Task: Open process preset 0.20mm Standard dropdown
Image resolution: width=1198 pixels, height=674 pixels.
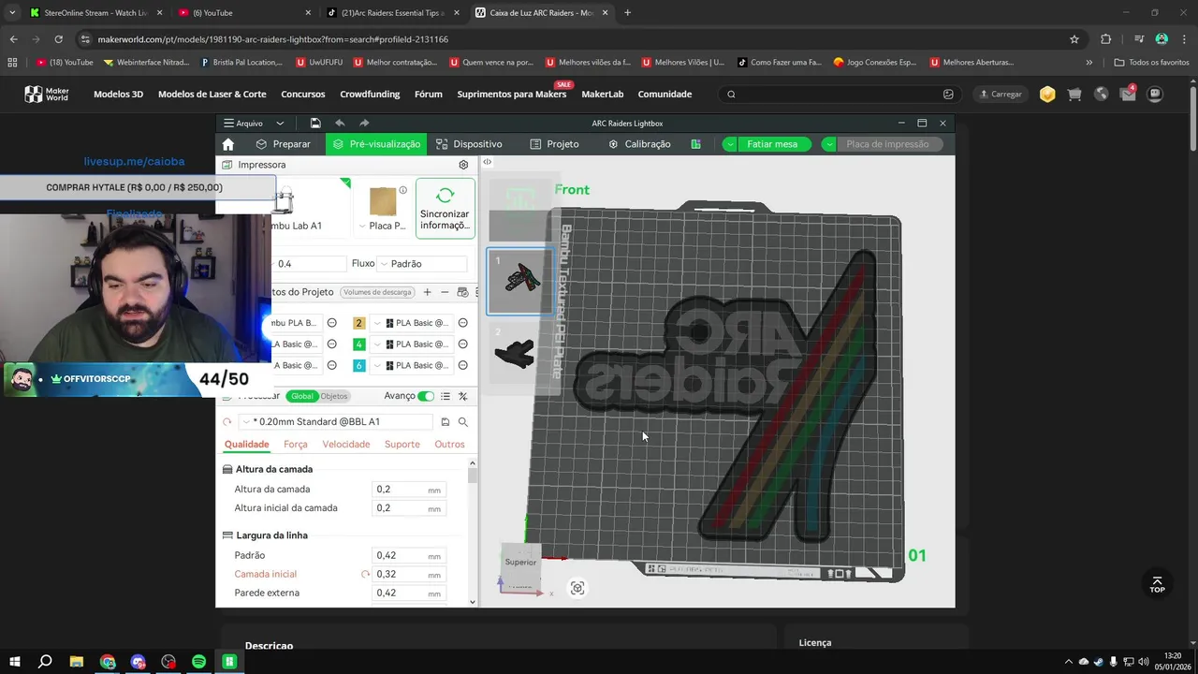Action: [x=334, y=422]
